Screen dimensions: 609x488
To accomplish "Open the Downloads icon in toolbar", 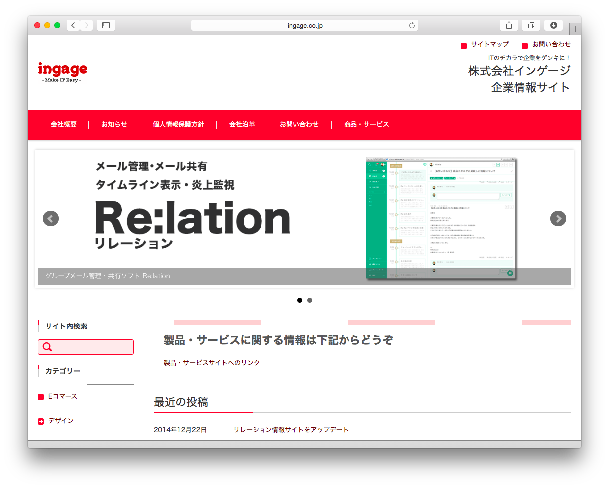I will [553, 25].
